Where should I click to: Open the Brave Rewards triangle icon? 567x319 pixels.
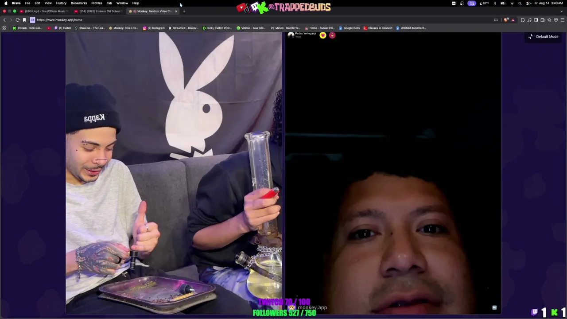(x=513, y=20)
